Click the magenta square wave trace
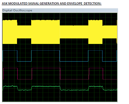Viewport: 129px width, 104px height. [x=60, y=74]
